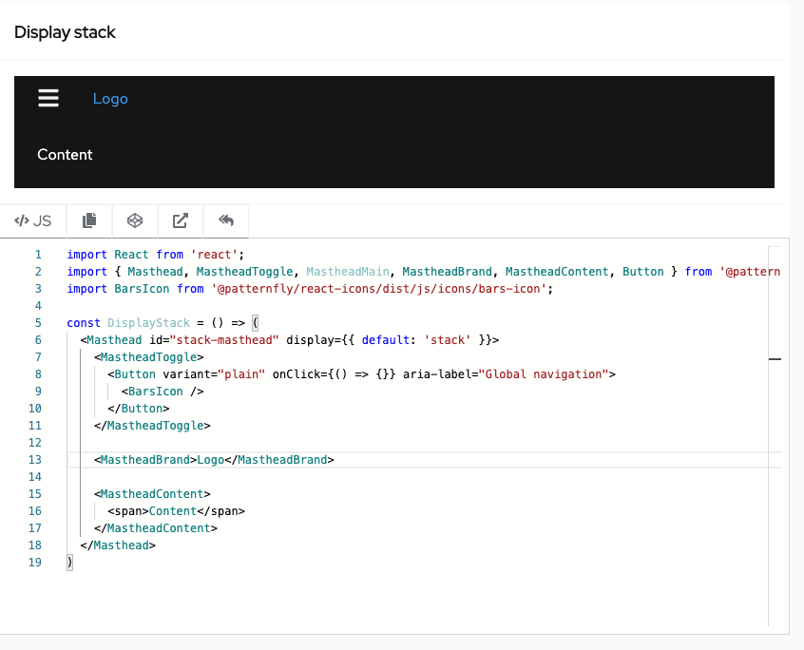The width and height of the screenshot is (804, 650).
Task: Click variant "plain" string in Button
Action: pos(241,374)
